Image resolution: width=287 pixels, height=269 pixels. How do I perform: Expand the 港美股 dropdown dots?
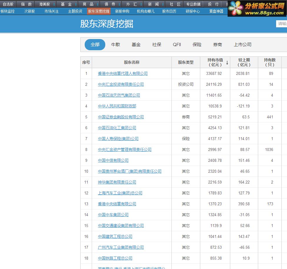tap(54, 4)
